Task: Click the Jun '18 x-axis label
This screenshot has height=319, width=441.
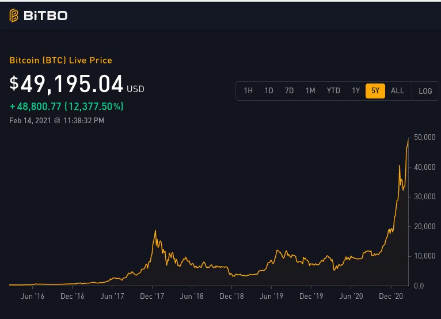Action: click(192, 296)
